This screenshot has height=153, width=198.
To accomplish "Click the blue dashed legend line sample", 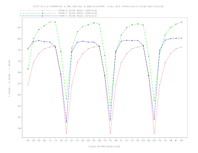I will [39, 16].
